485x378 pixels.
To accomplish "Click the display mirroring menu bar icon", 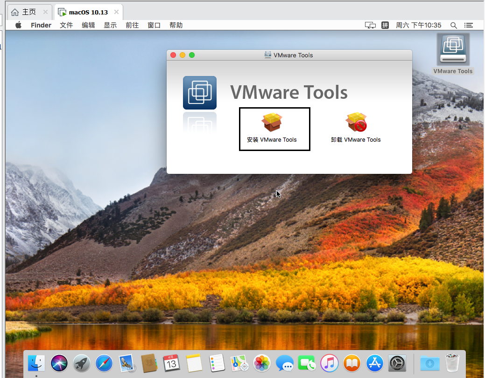I will [370, 25].
